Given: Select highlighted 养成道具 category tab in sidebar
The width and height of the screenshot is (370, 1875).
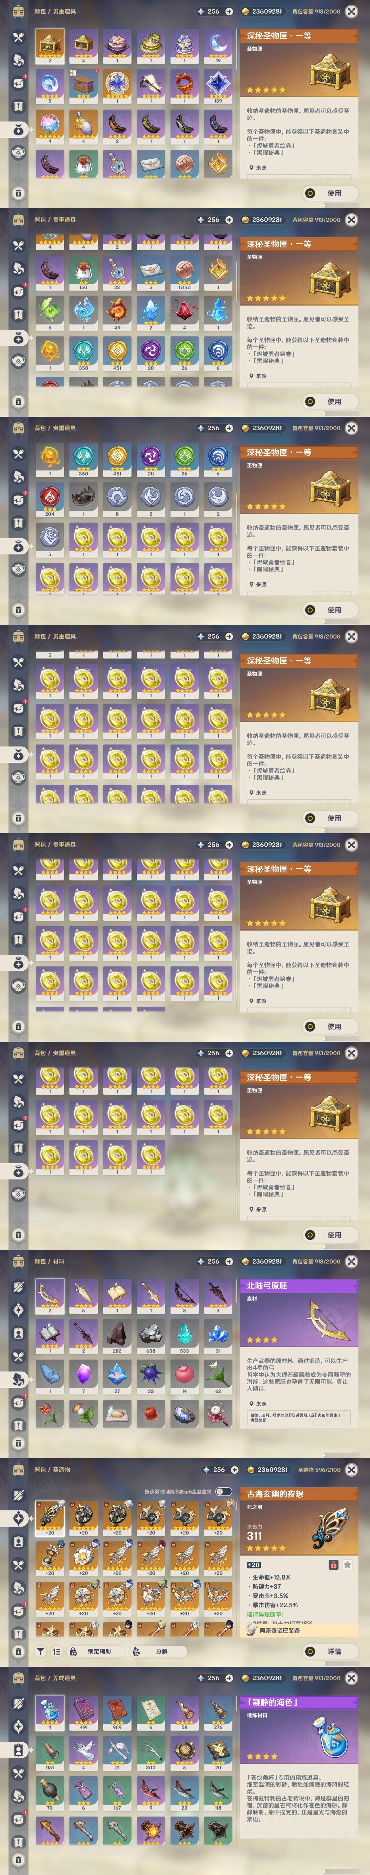Looking at the screenshot, I should (18, 1749).
